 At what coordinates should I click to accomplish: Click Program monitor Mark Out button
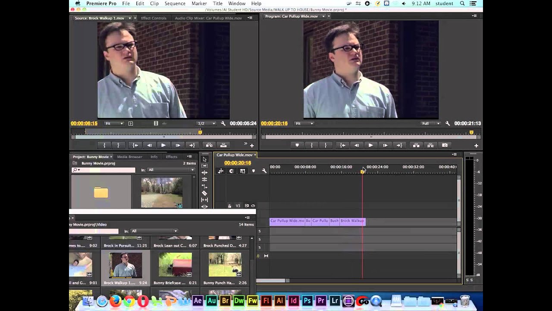coord(326,146)
